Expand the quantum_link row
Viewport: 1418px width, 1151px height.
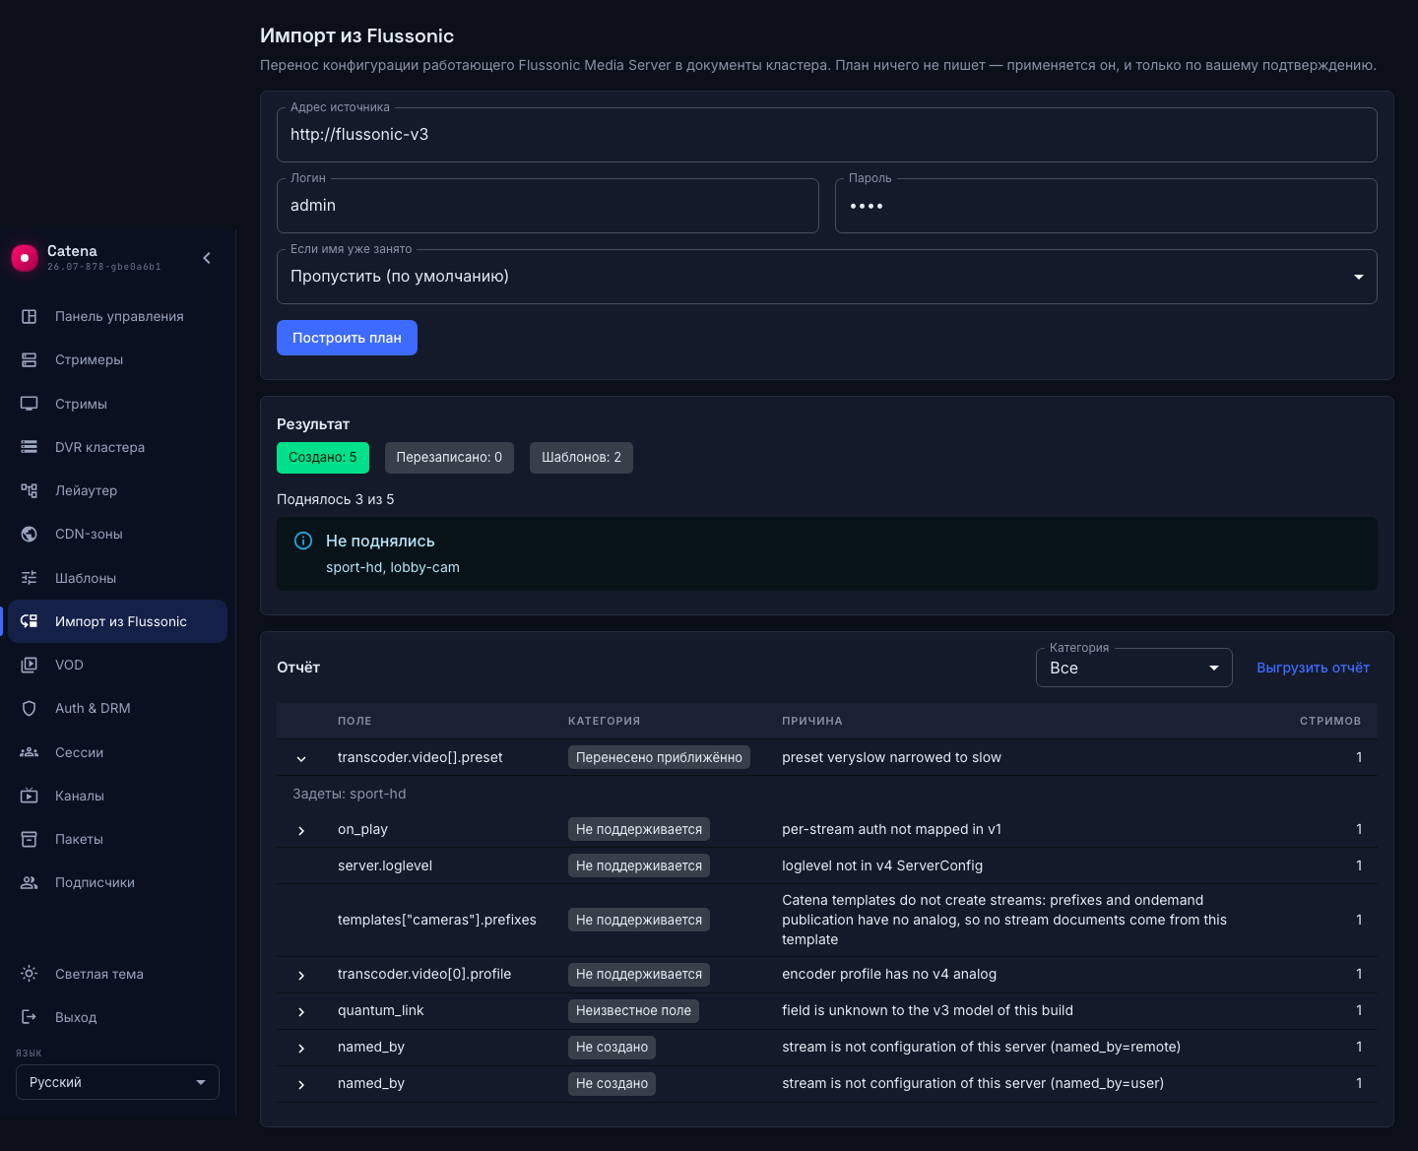click(x=301, y=1011)
